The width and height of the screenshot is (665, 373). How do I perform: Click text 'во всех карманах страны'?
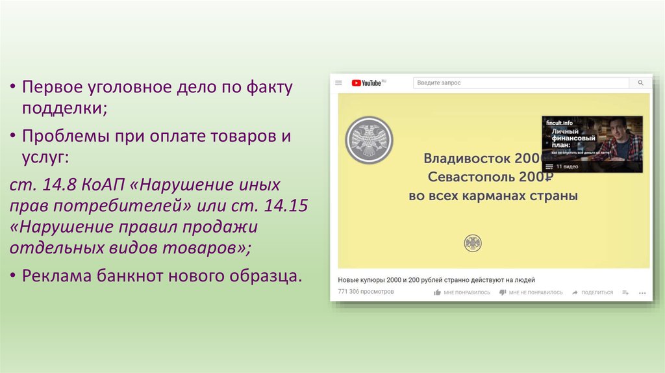(494, 196)
